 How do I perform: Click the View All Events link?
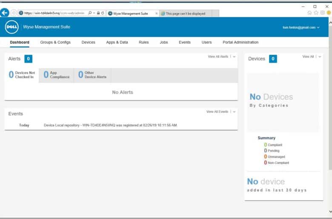click(217, 112)
